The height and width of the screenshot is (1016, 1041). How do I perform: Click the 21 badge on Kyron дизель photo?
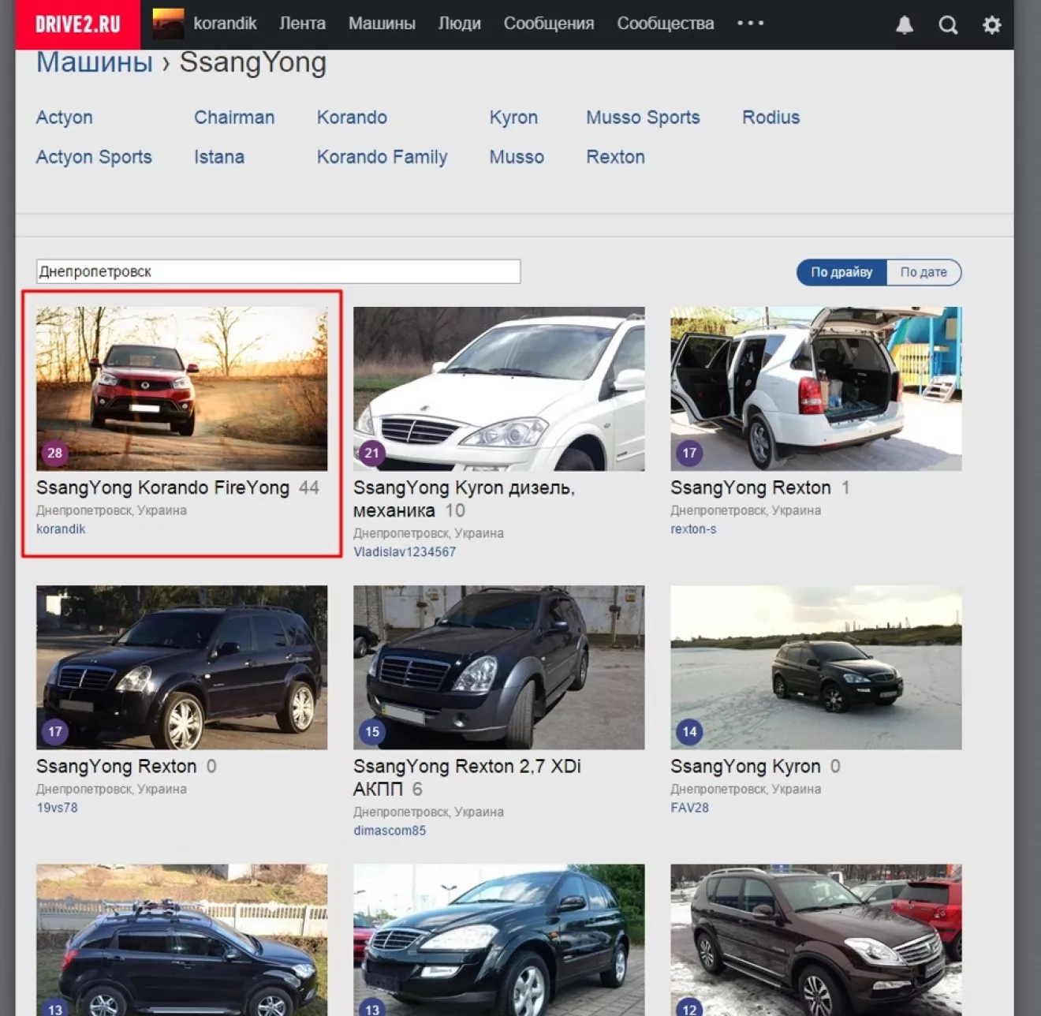(x=371, y=453)
